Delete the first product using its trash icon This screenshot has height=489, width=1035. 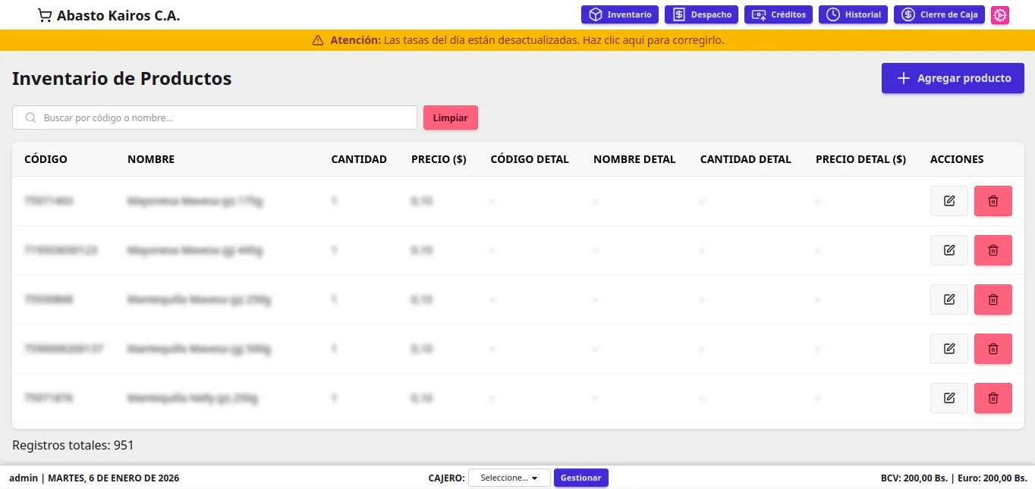click(x=993, y=201)
